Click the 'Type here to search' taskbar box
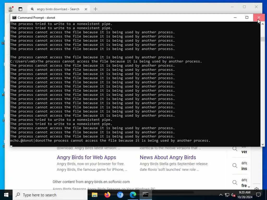Viewport: 267px width, 200px height. point(50,195)
